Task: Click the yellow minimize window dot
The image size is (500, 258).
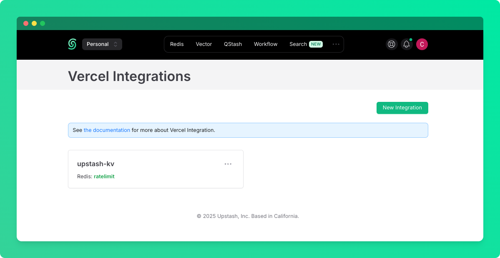Action: (34, 23)
